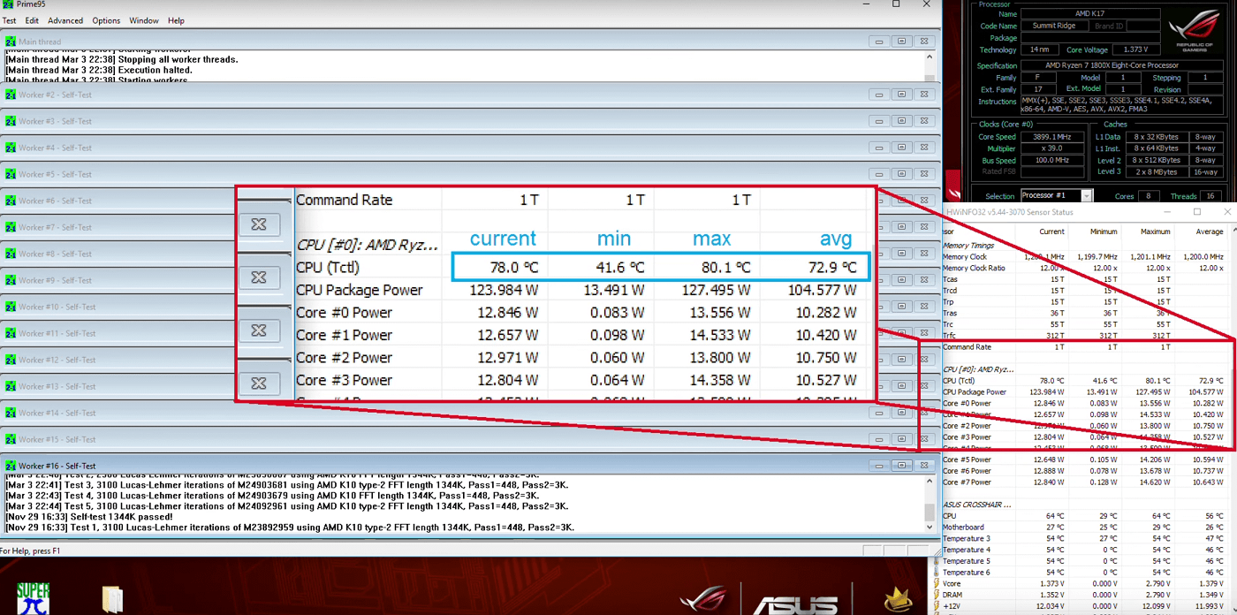Activate the Worker #7 - Self-Test title bar
The image size is (1237, 615).
click(x=119, y=227)
